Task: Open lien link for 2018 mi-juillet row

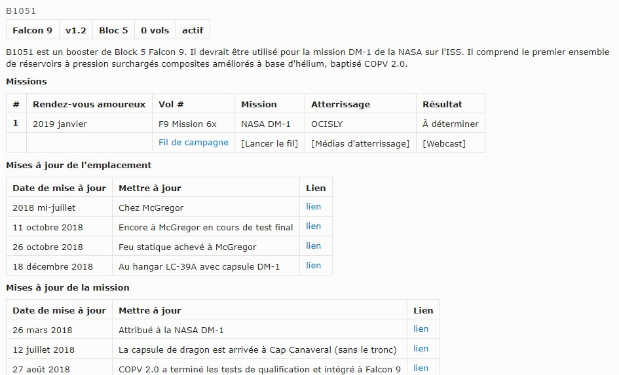Action: click(314, 206)
